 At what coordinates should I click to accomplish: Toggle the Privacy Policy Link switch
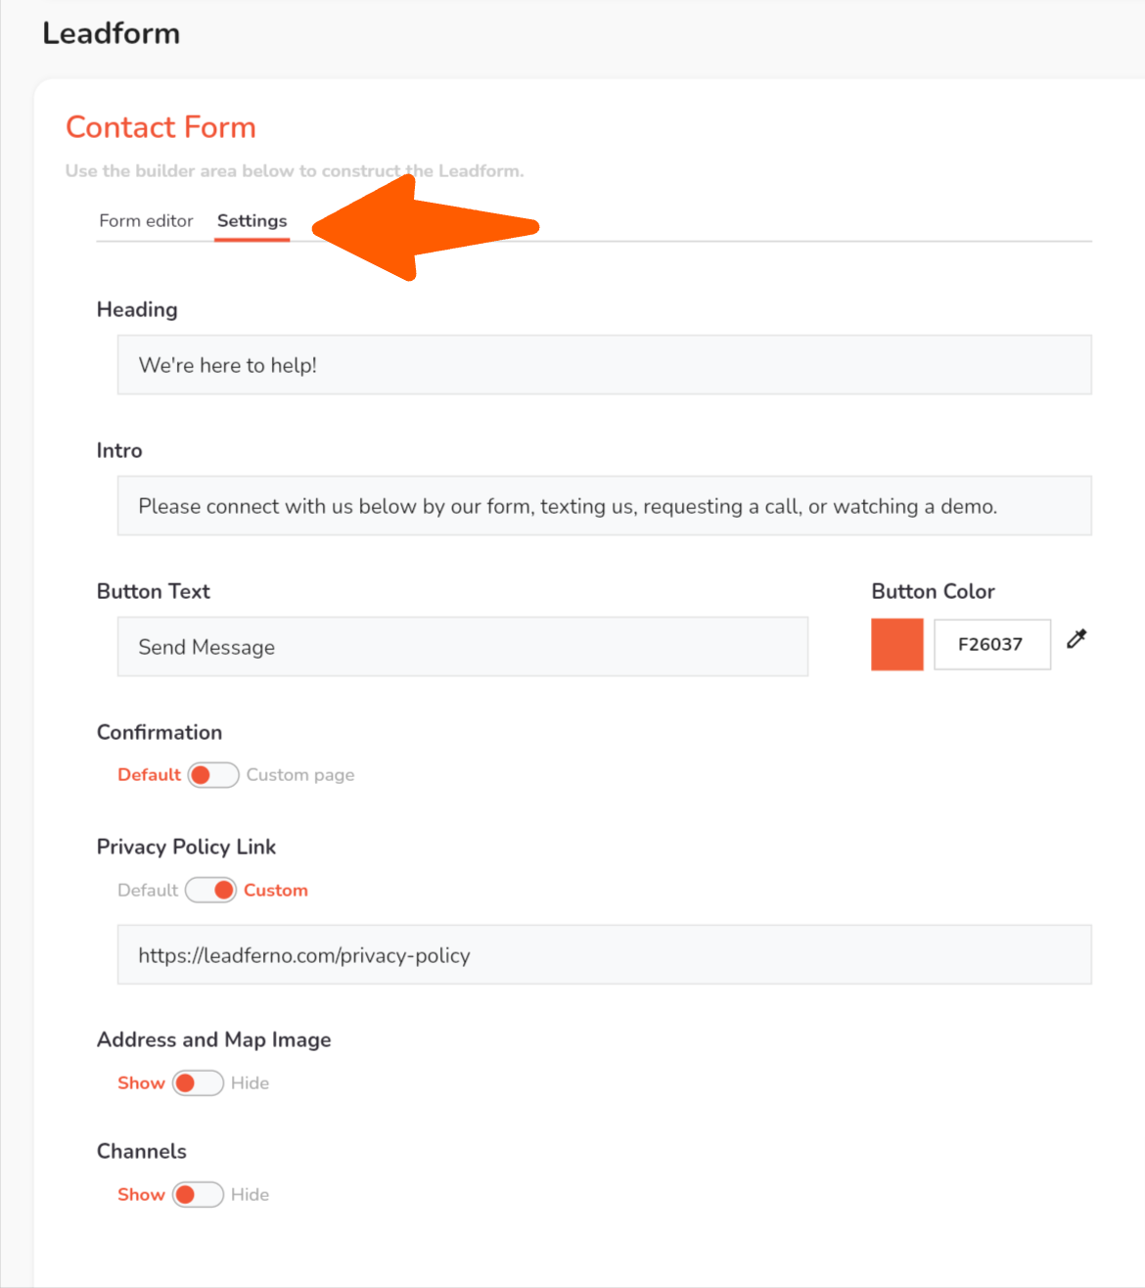(211, 891)
